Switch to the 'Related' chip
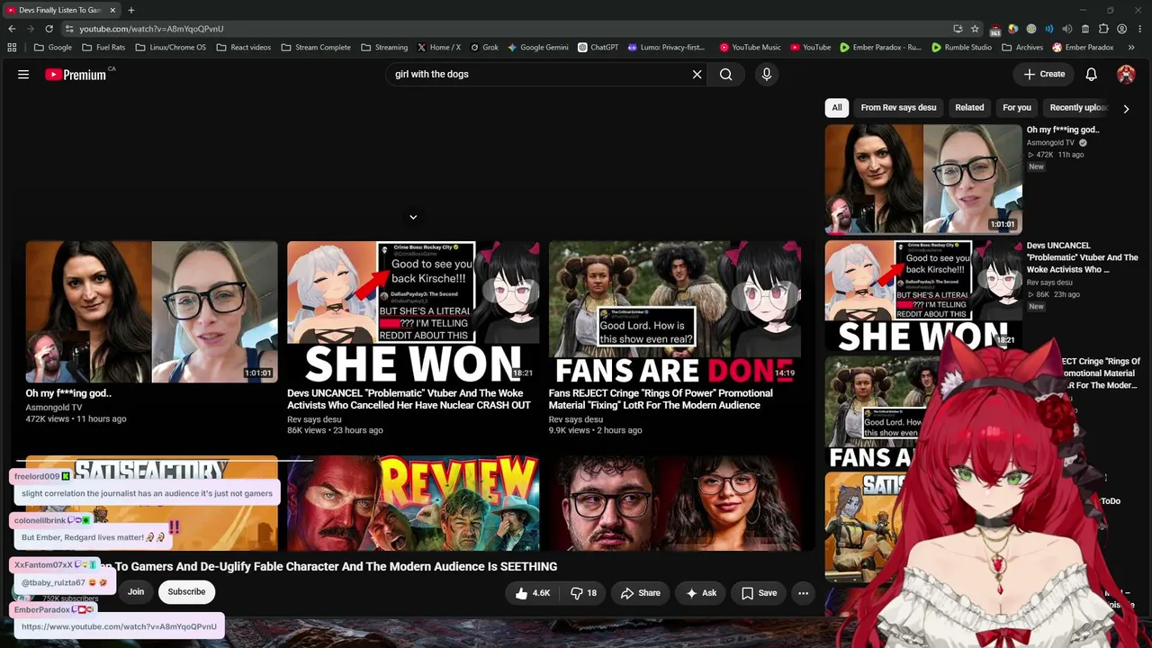Viewport: 1152px width, 648px height. click(969, 108)
